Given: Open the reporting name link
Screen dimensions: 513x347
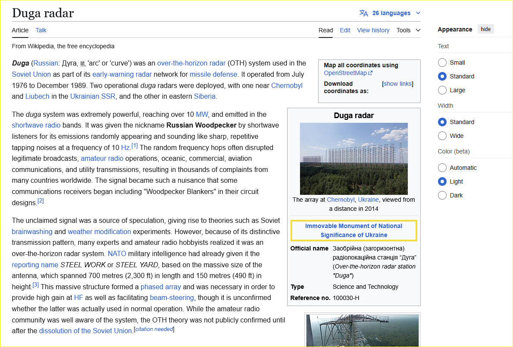Looking at the screenshot, I should coord(35,265).
